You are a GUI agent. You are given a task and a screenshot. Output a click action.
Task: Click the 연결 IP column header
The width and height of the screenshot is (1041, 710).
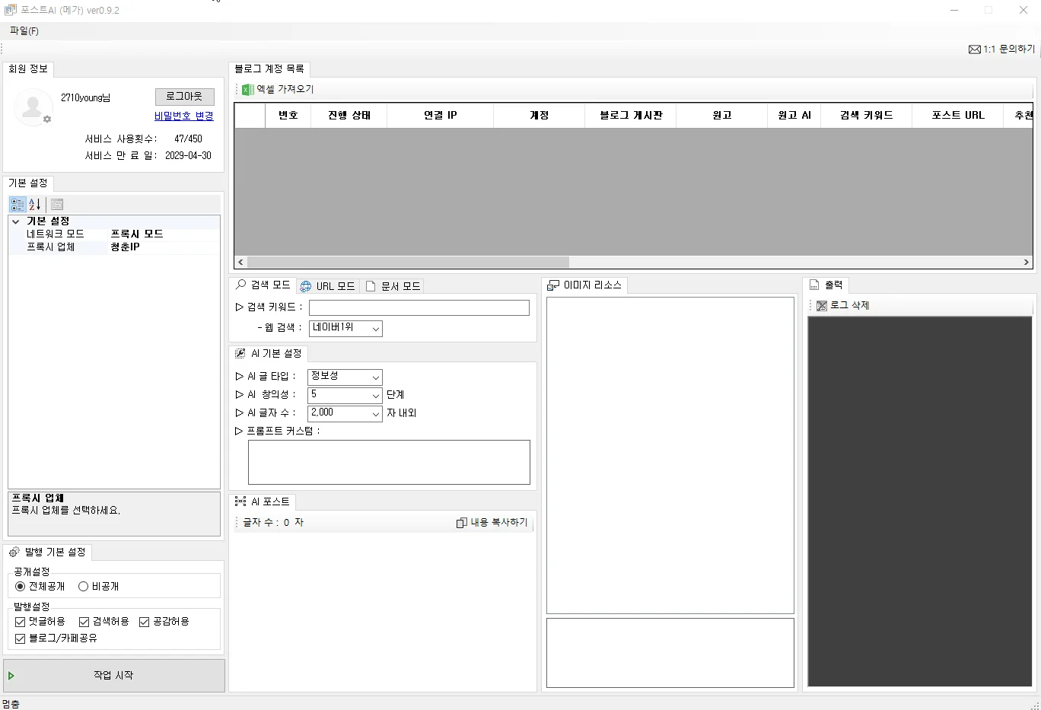[441, 116]
